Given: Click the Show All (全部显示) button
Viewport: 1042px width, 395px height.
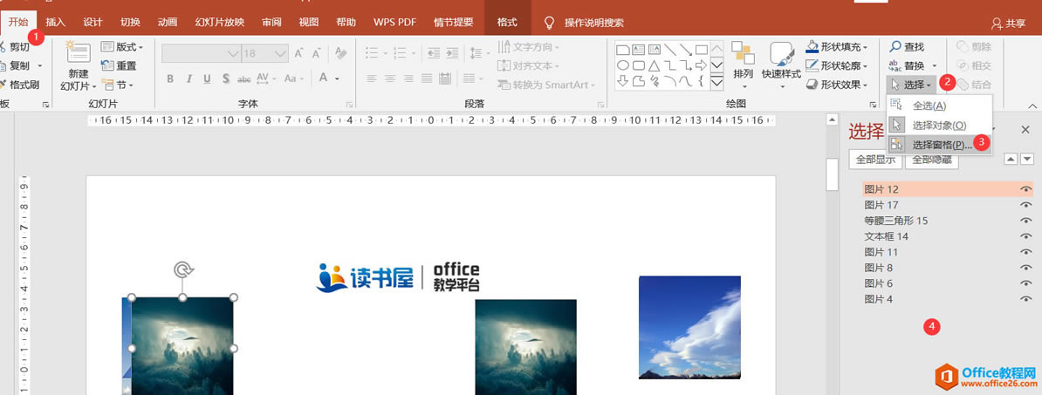Looking at the screenshot, I should pos(875,160).
